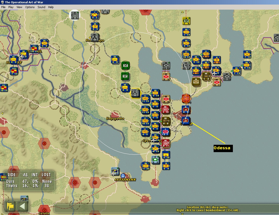Select the blue mountain unit marked 3 5

[95, 15]
